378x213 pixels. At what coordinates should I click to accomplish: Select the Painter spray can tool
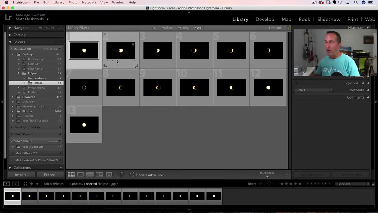tap(122, 175)
